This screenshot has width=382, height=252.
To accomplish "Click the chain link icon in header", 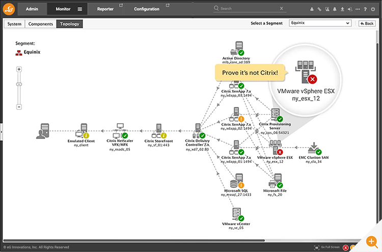I will [x=319, y=9].
